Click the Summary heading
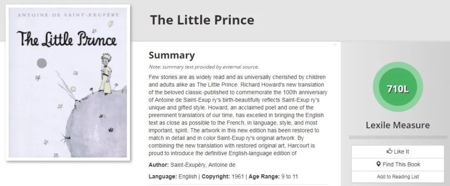 pos(172,55)
